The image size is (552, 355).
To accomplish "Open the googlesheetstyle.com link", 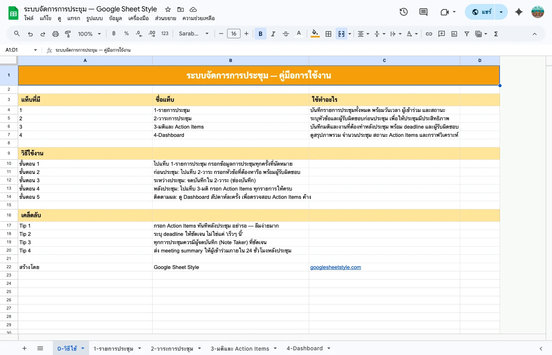I will pyautogui.click(x=336, y=267).
